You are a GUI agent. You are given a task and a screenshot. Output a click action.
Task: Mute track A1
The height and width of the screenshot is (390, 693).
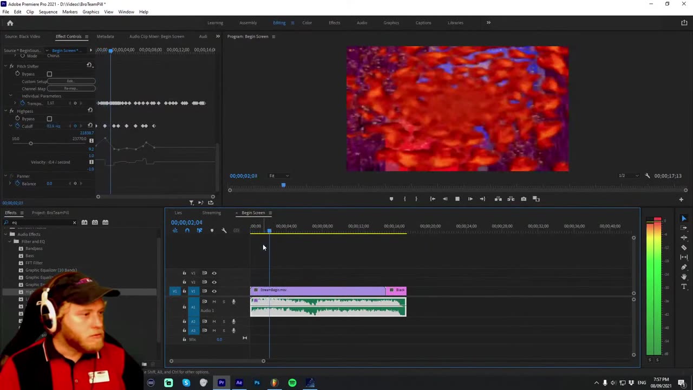pyautogui.click(x=214, y=302)
